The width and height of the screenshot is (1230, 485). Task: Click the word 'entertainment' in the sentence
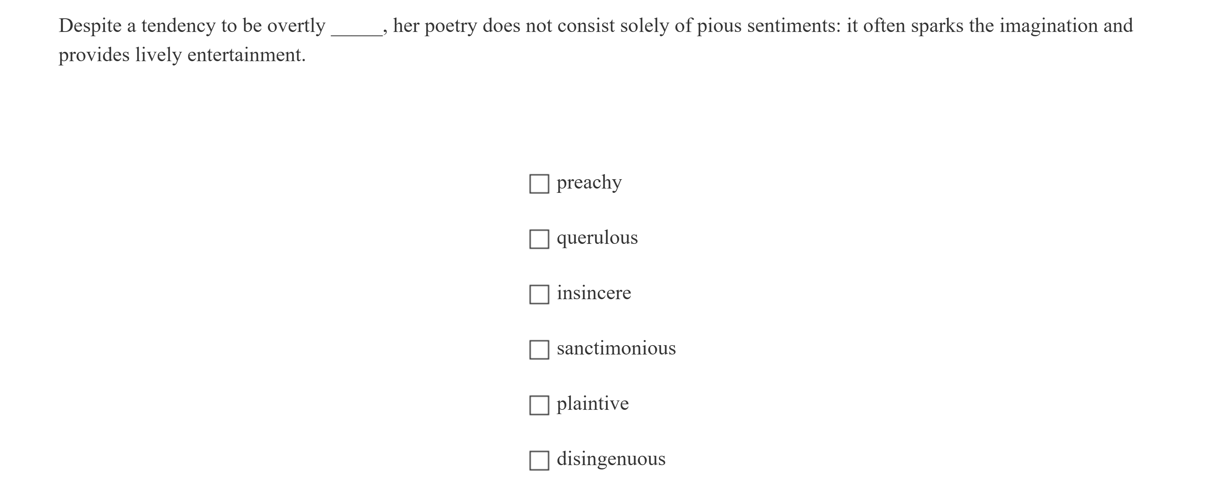pyautogui.click(x=246, y=55)
